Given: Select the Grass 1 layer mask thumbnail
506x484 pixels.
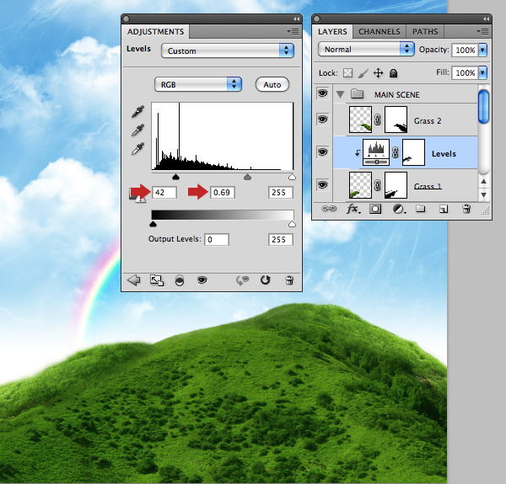Looking at the screenshot, I should tap(396, 185).
